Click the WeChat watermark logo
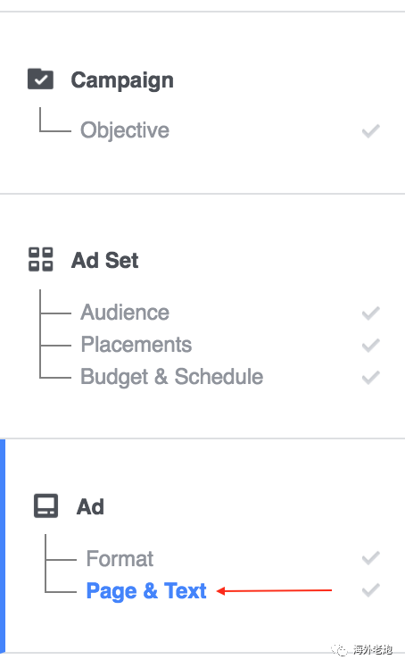The height and width of the screenshot is (668, 405). (340, 650)
